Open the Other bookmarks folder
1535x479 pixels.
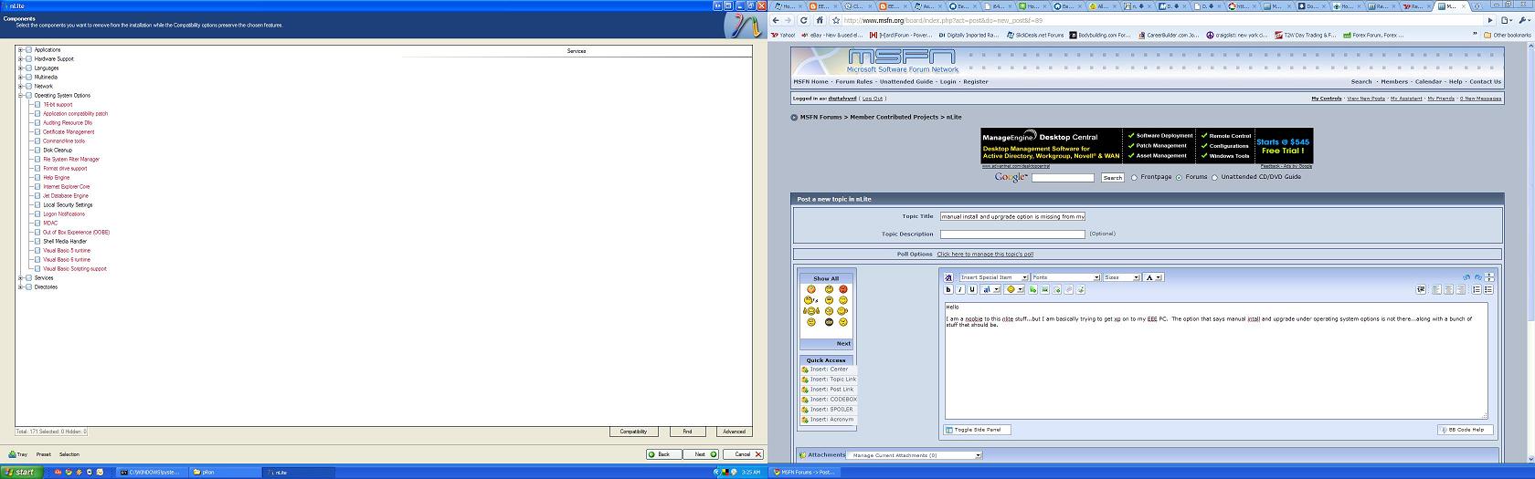pos(1508,35)
